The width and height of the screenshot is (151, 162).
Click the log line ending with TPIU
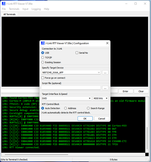60,144
